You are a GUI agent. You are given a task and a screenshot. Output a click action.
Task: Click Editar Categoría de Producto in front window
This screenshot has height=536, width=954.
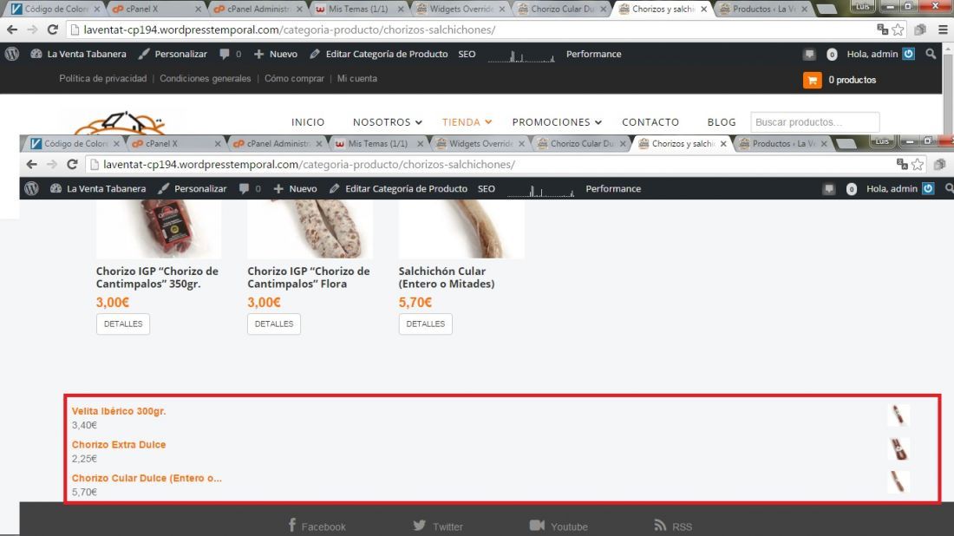coord(399,188)
